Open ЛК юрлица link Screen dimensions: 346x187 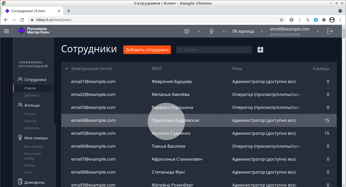(243, 31)
